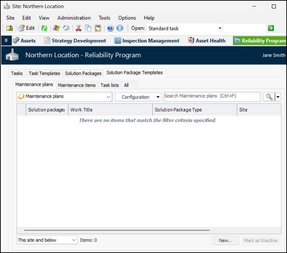Image resolution: width=287 pixels, height=253 pixels.
Task: Open the Site menu
Action: point(10,18)
